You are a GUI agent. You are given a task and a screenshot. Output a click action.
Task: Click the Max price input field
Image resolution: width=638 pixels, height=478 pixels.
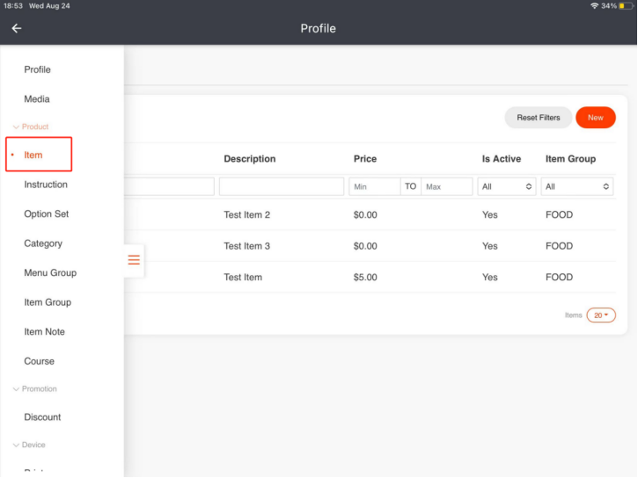pyautogui.click(x=446, y=187)
